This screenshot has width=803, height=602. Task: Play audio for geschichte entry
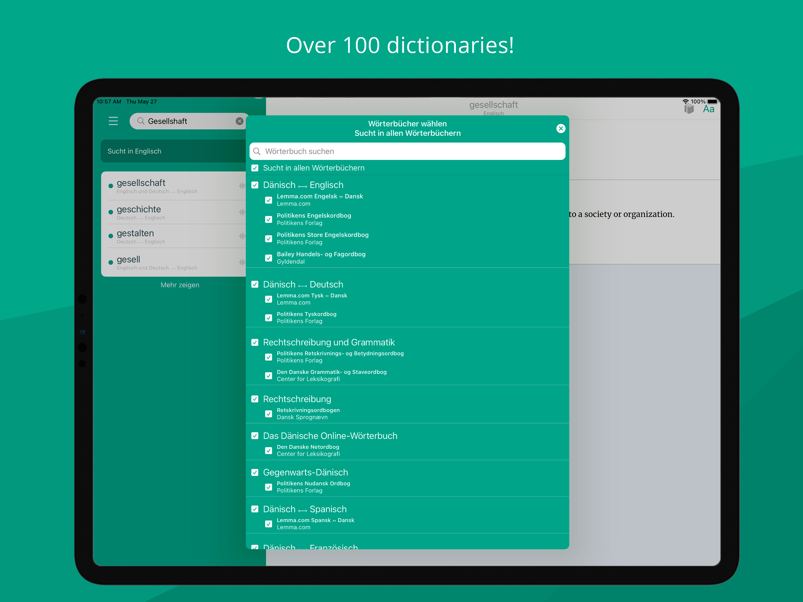pyautogui.click(x=242, y=212)
